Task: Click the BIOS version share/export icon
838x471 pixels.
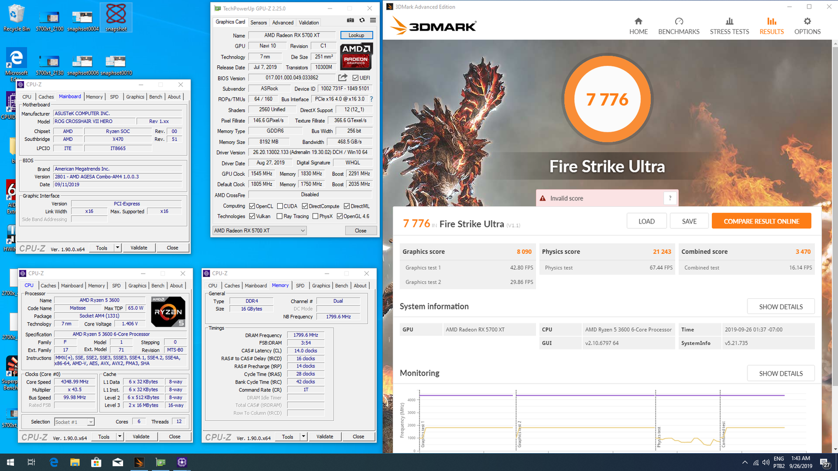Action: pos(343,77)
